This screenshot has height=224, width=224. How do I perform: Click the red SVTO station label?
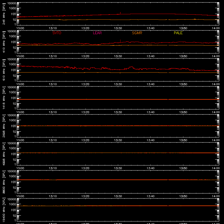click(57, 33)
